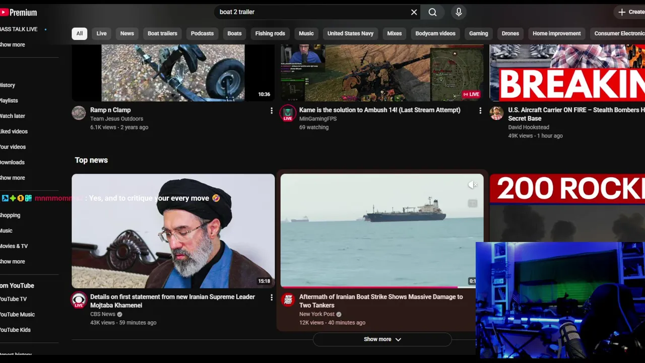Select the All filter chip
The height and width of the screenshot is (363, 645).
pyautogui.click(x=80, y=33)
